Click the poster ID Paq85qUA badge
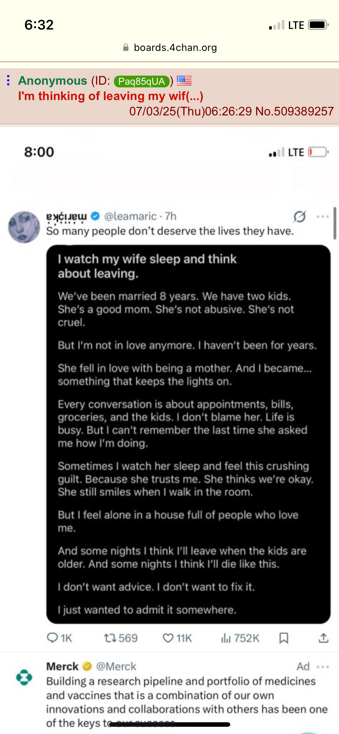Image resolution: width=339 pixels, height=734 pixels. [142, 81]
